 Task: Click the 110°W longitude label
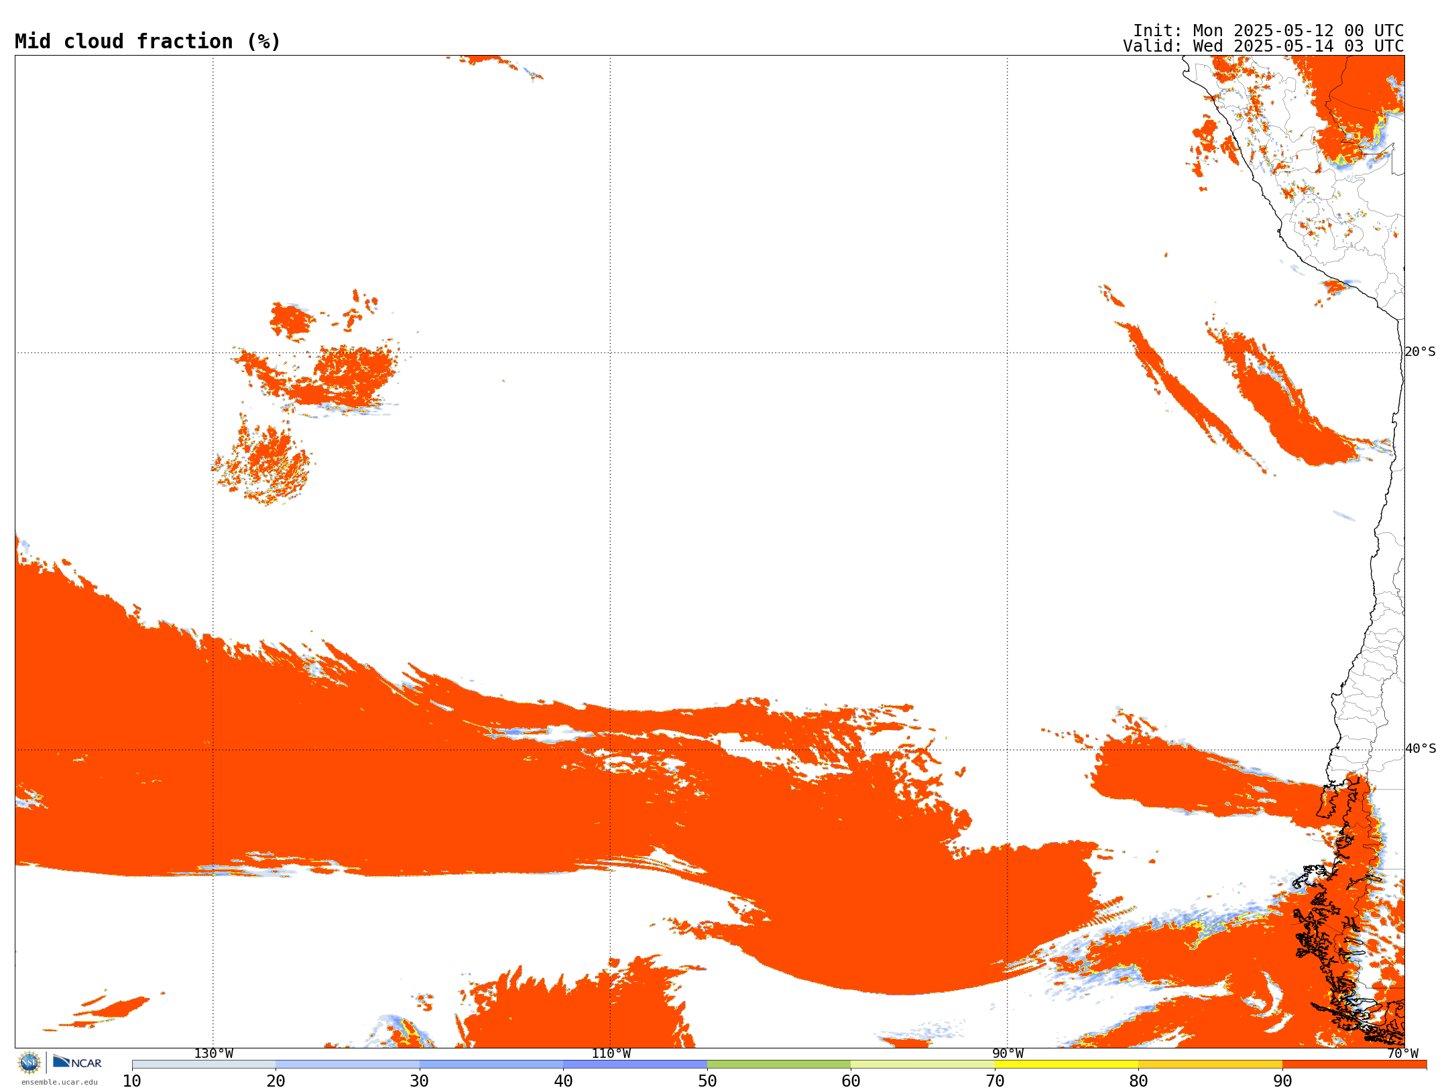(x=611, y=1054)
